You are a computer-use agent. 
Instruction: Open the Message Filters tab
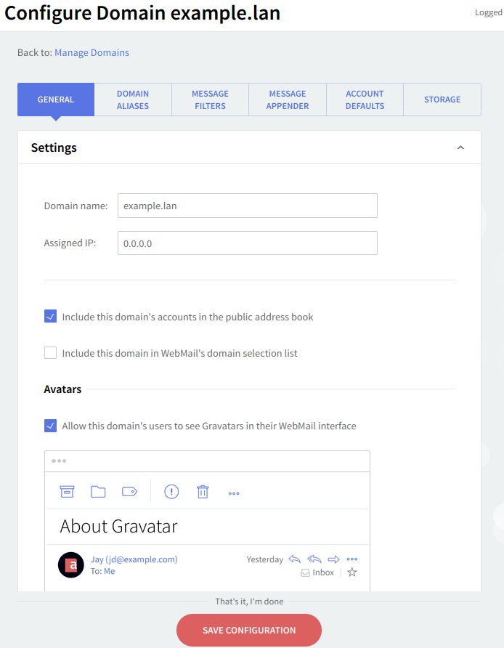coord(210,100)
